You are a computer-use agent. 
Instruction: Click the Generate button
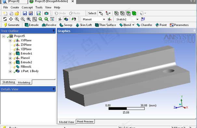click(x=12, y=25)
